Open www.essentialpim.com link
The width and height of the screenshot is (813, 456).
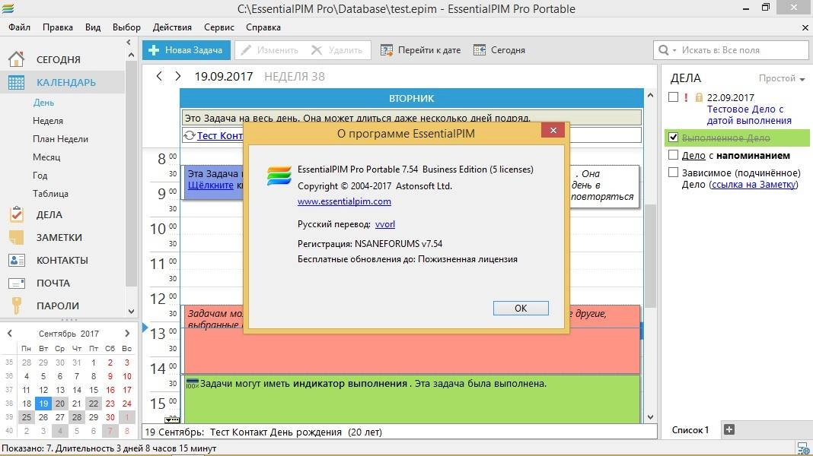[344, 201]
